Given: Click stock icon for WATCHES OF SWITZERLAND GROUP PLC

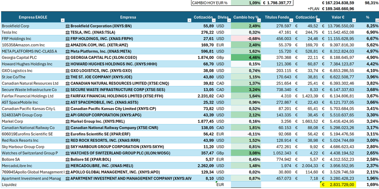Looking at the screenshot, I should [x=68, y=153].
